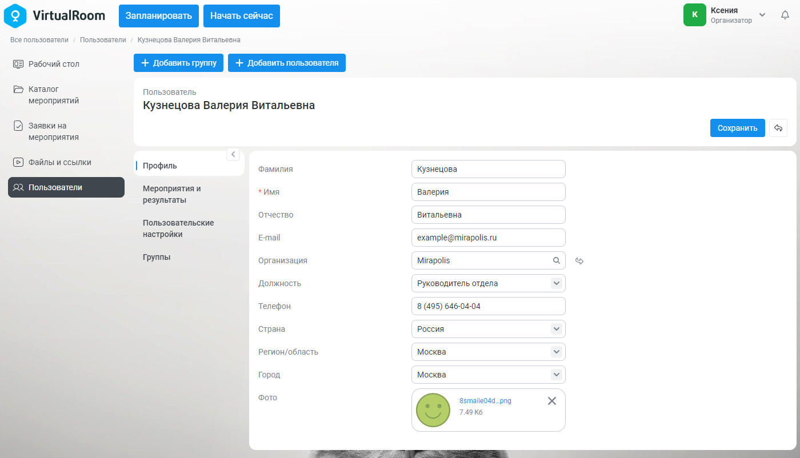800x458 pixels.
Task: Click the Заявки на мероприятия icon
Action: [18, 126]
